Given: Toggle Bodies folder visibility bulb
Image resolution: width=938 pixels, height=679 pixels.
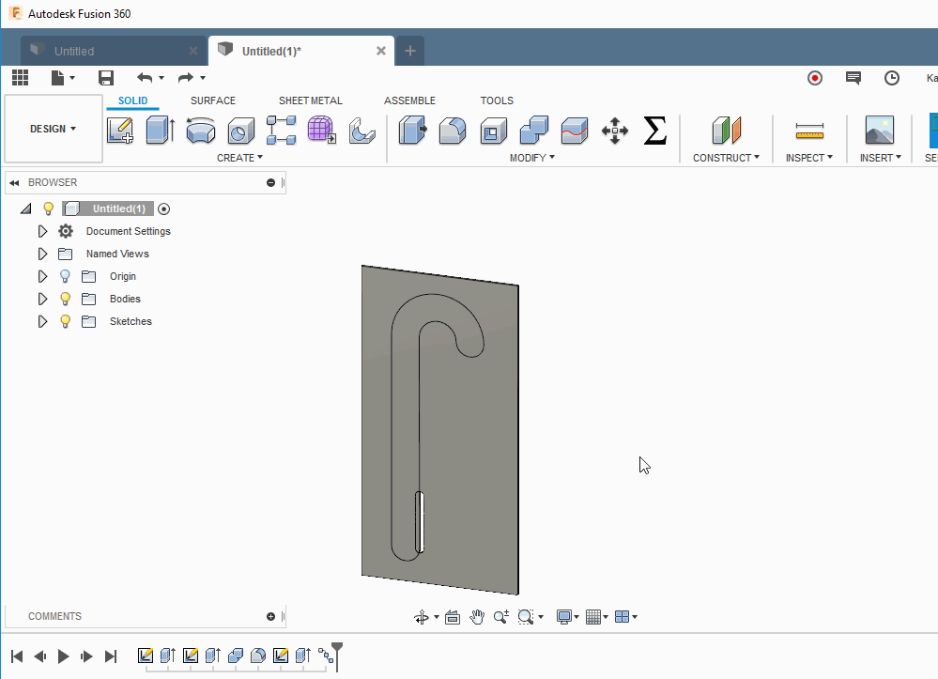Looking at the screenshot, I should click(x=65, y=299).
